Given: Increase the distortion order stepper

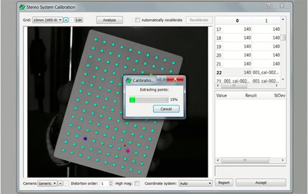Looking at the screenshot, I should 111,182.
